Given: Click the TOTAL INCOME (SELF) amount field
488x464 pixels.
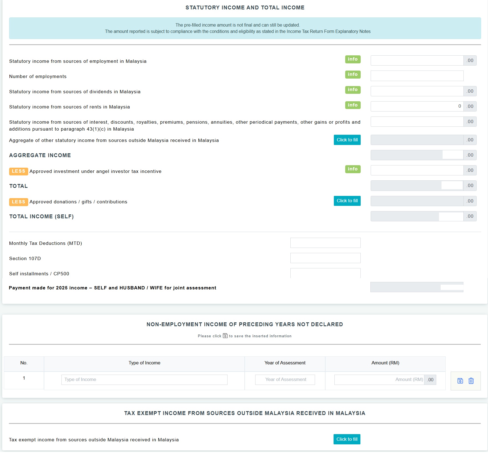Looking at the screenshot, I should click(417, 216).
